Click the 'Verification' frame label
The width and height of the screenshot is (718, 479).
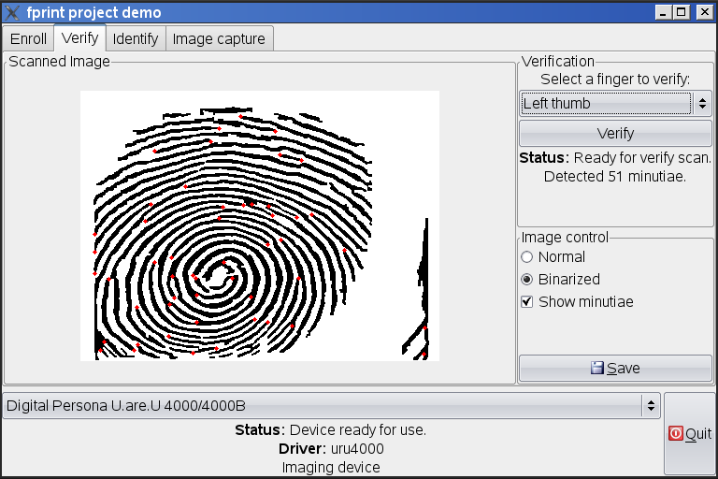558,62
